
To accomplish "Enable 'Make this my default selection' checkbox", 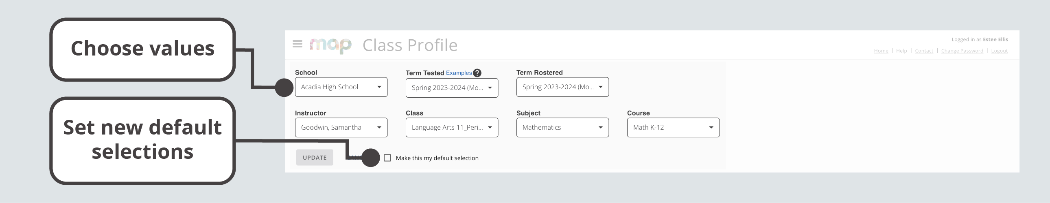I will tap(387, 158).
